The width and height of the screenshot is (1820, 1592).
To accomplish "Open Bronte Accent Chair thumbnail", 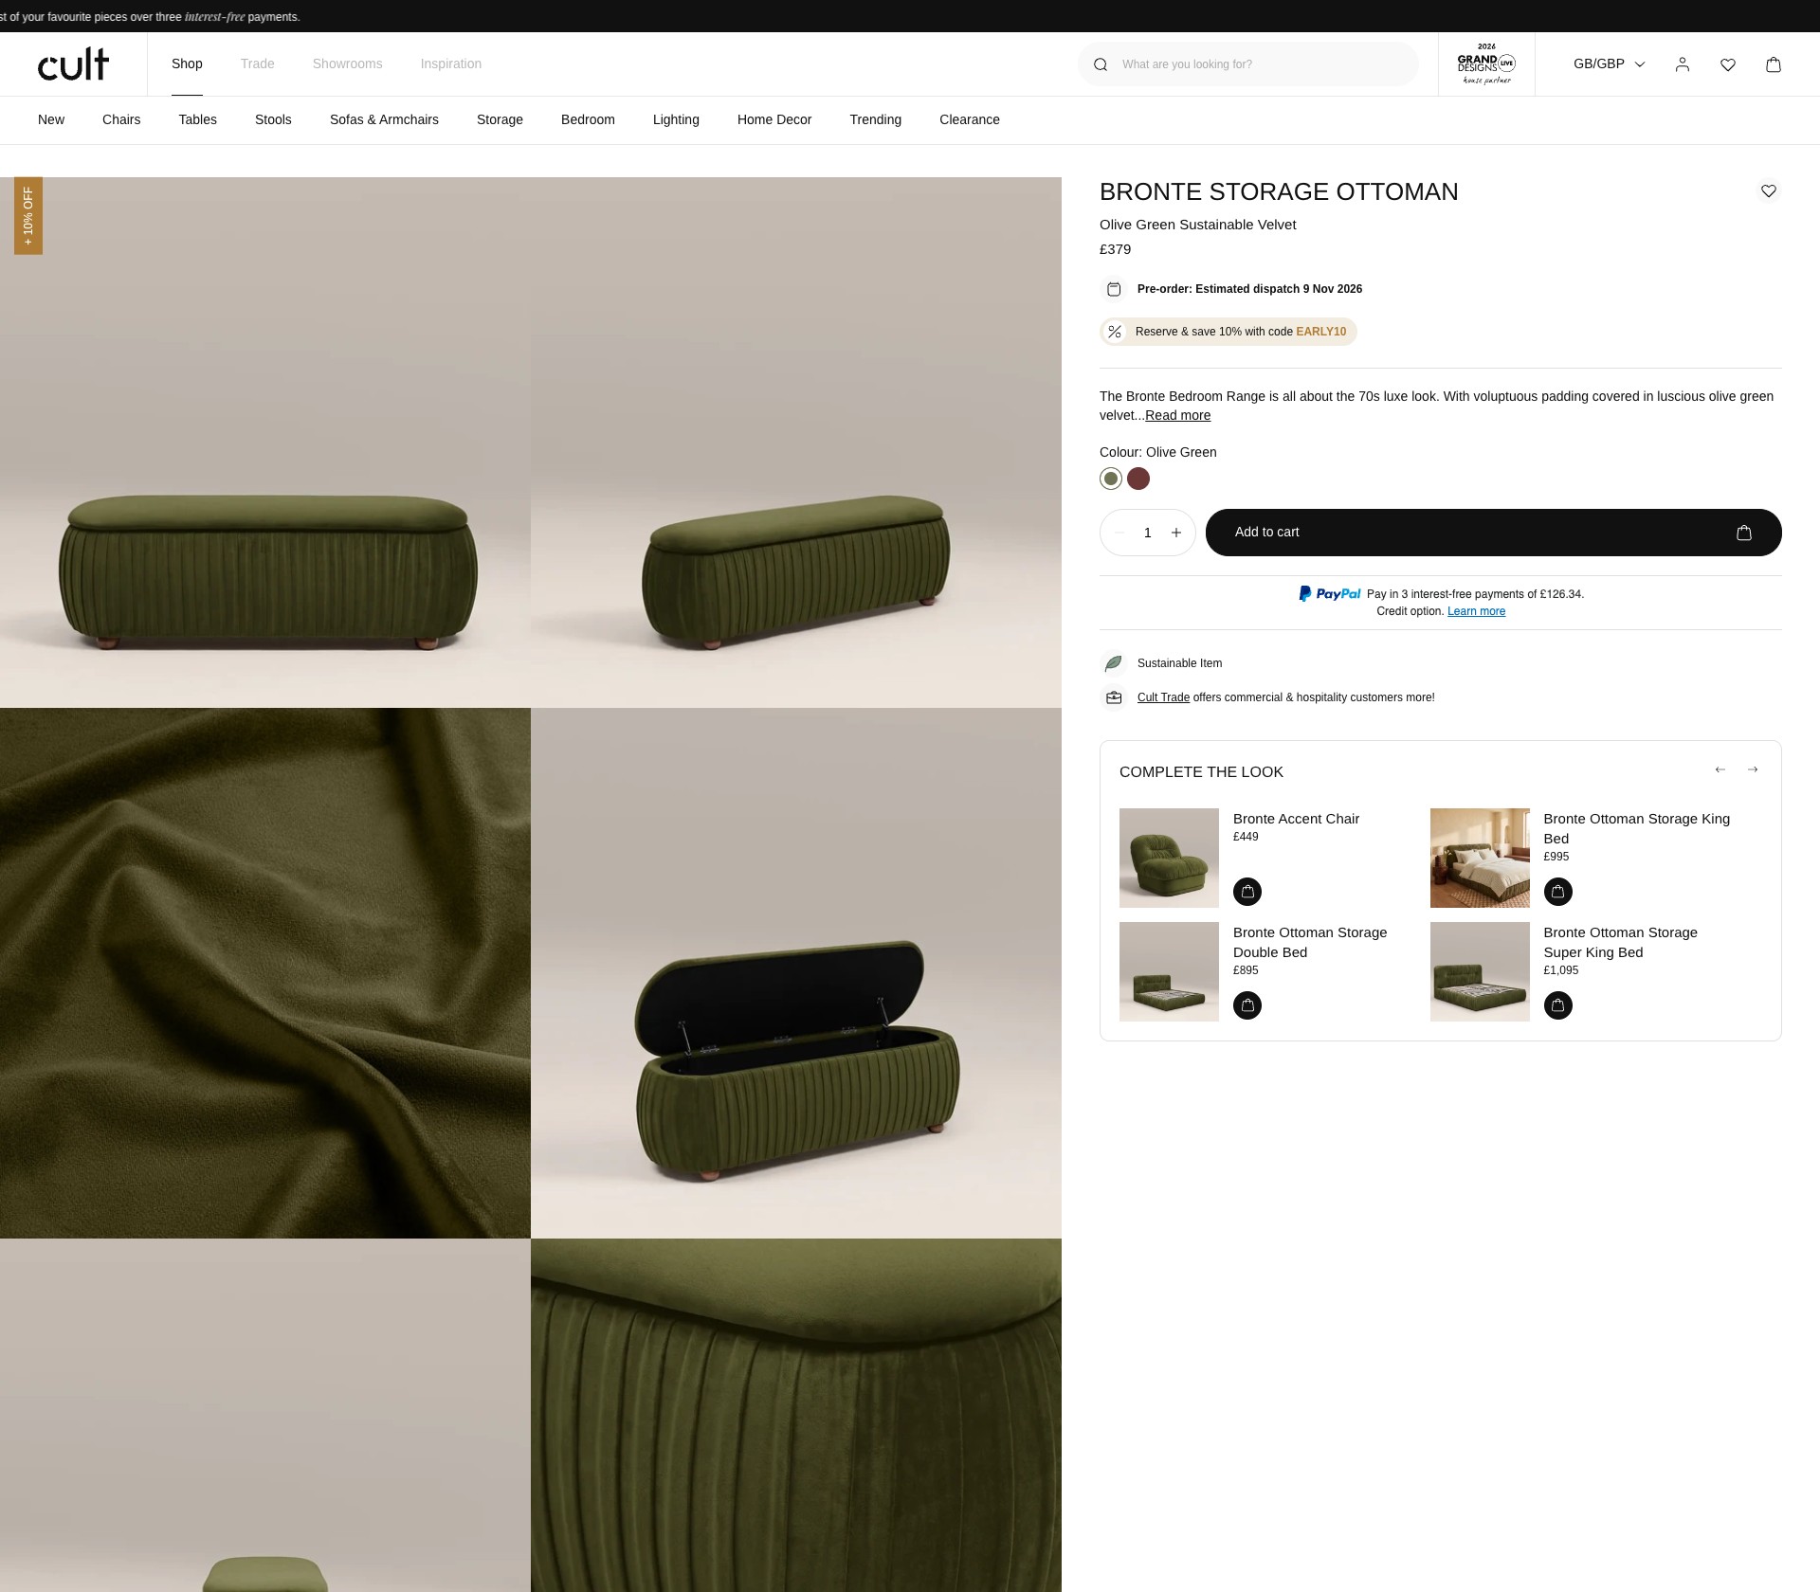I will pos(1169,858).
